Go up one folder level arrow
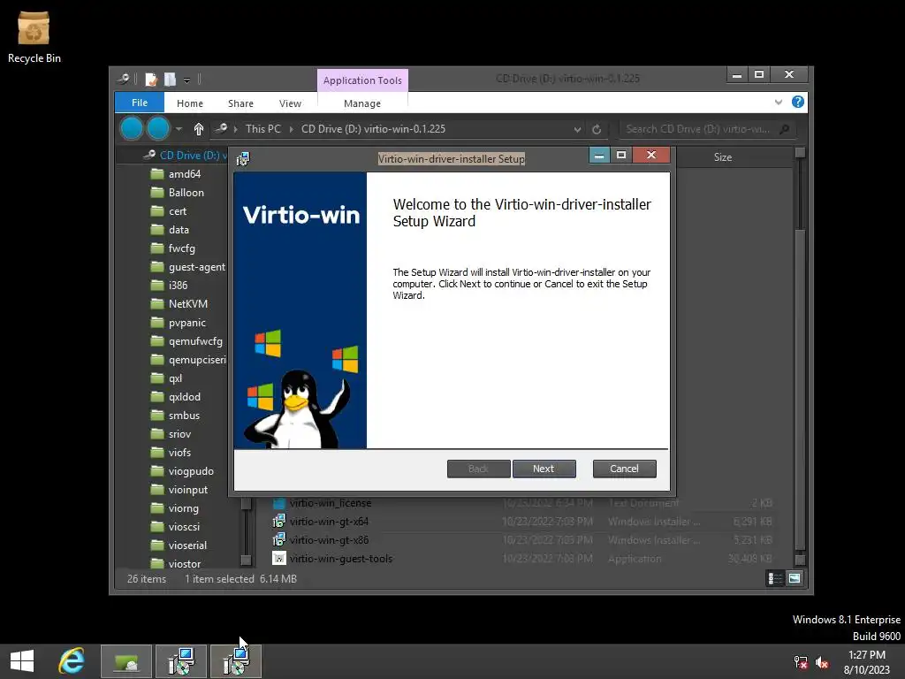 pyautogui.click(x=199, y=129)
